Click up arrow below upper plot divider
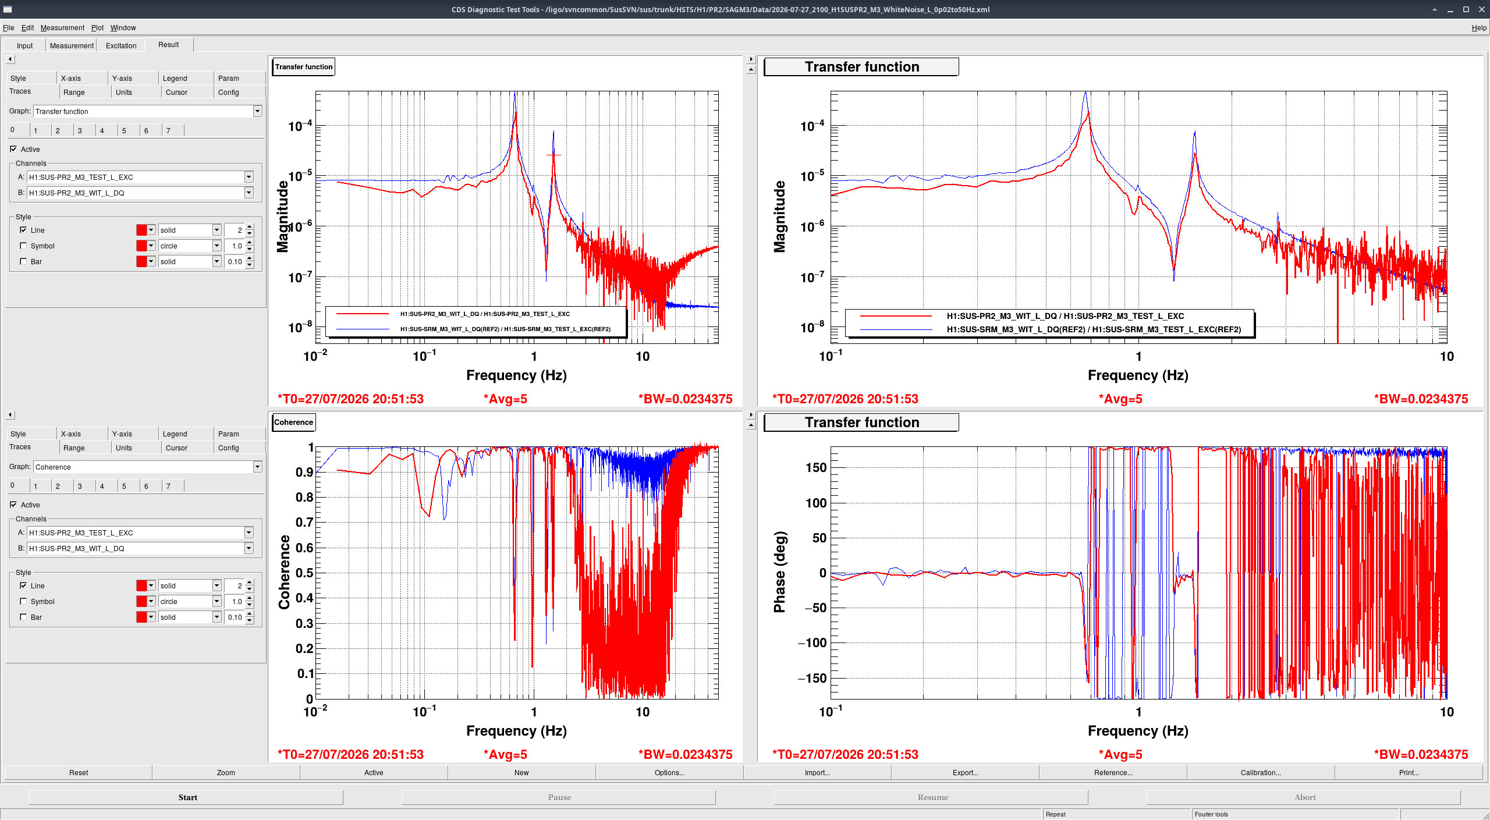The width and height of the screenshot is (1490, 820). (751, 70)
